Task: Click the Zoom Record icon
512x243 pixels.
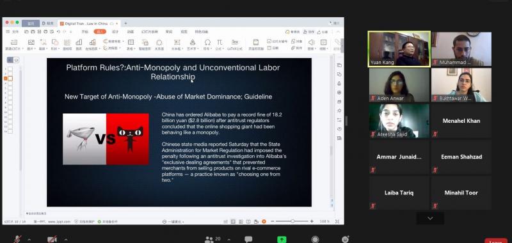Action: tap(315, 239)
